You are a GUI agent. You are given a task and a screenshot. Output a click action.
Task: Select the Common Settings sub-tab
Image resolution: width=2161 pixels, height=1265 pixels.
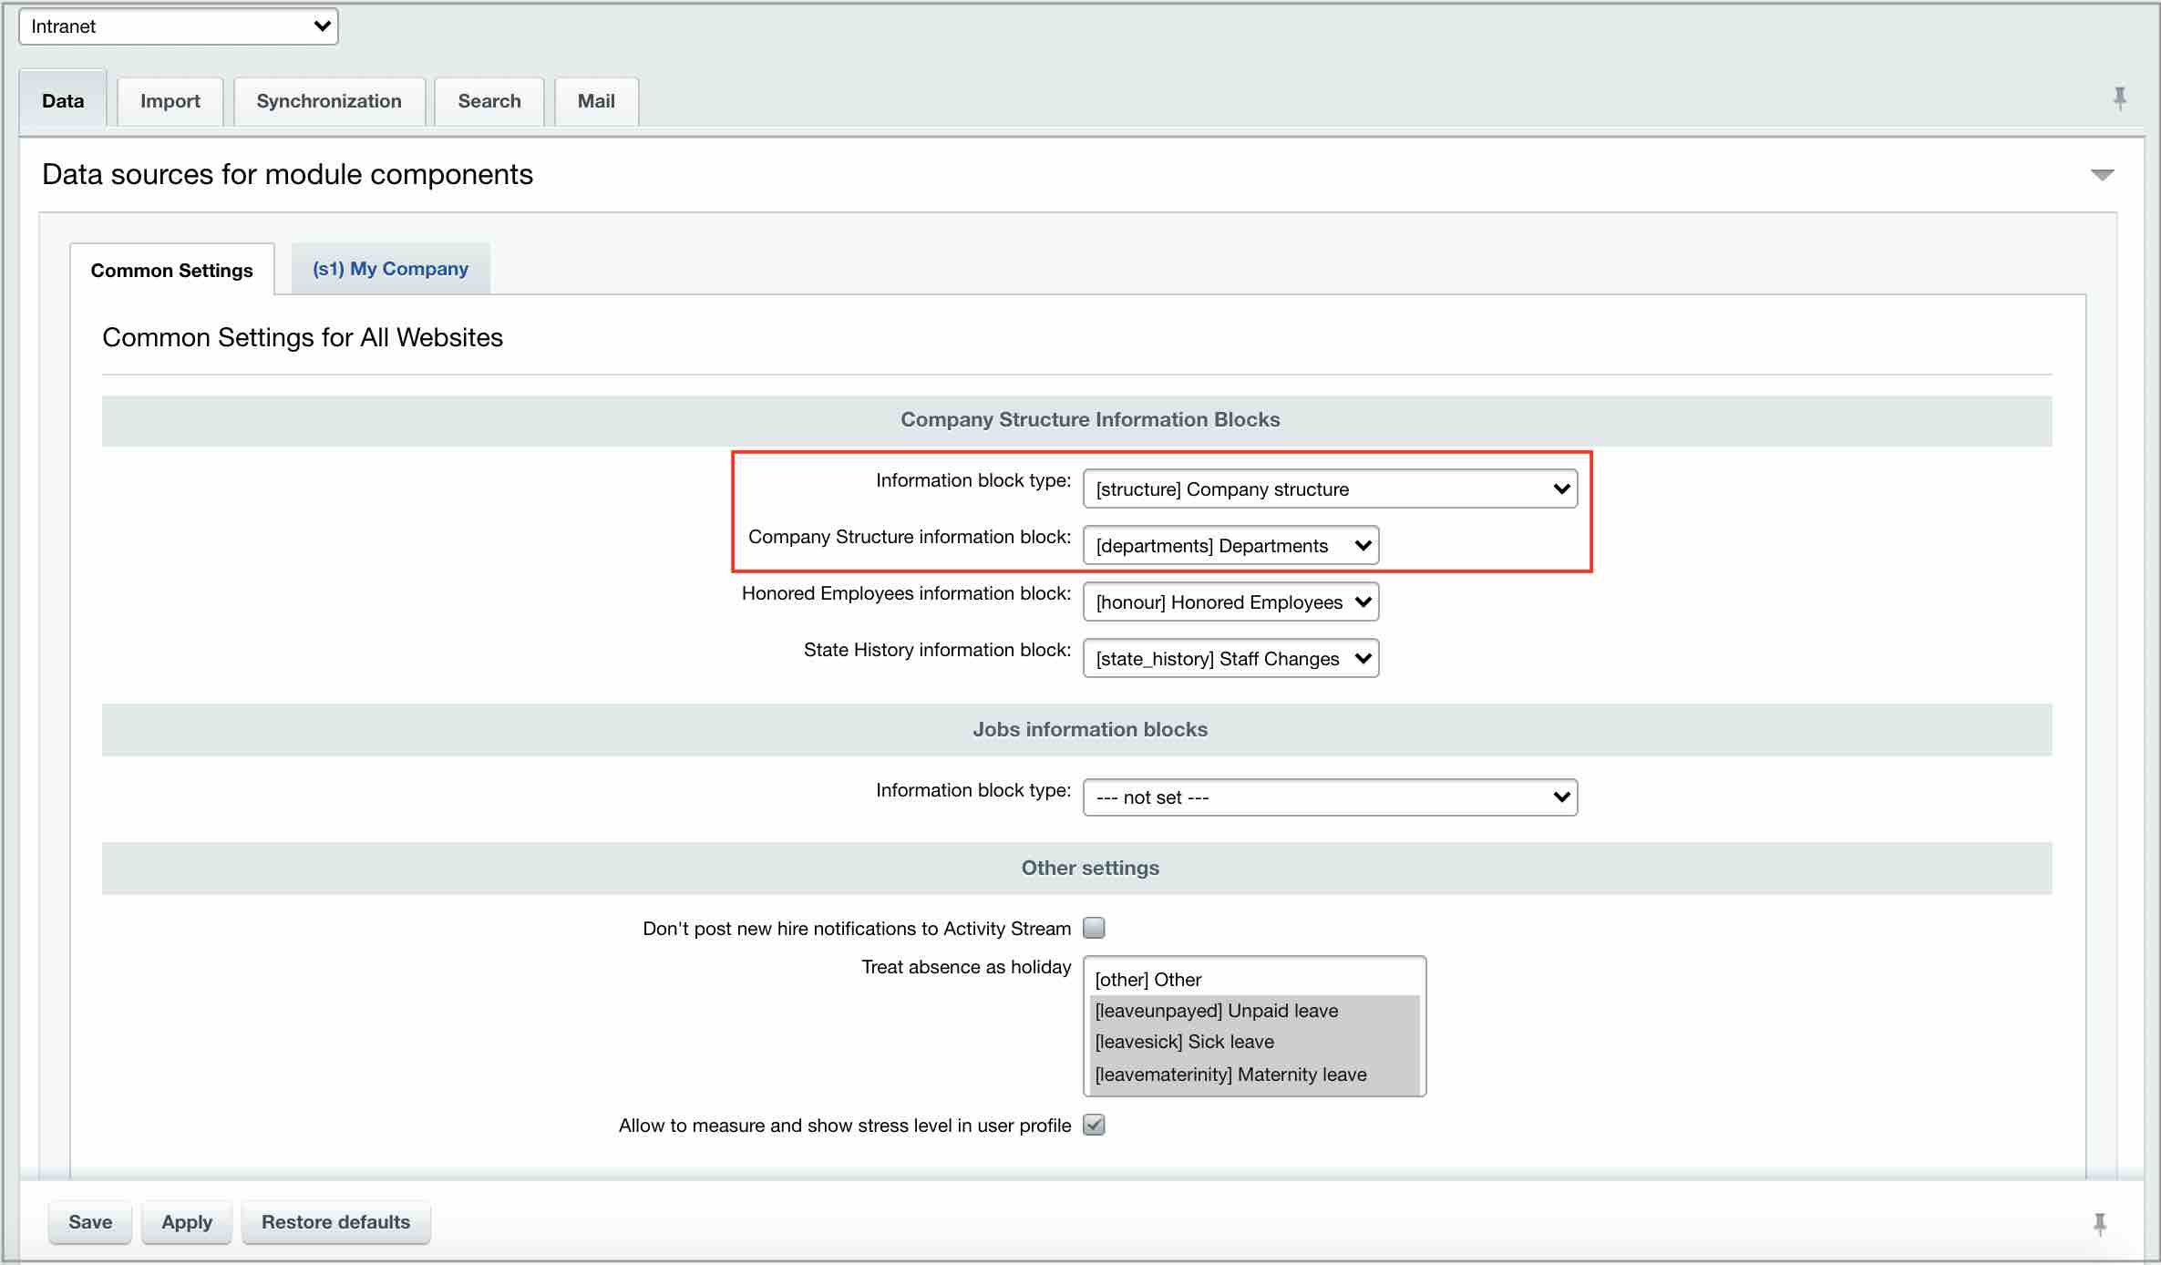172,271
